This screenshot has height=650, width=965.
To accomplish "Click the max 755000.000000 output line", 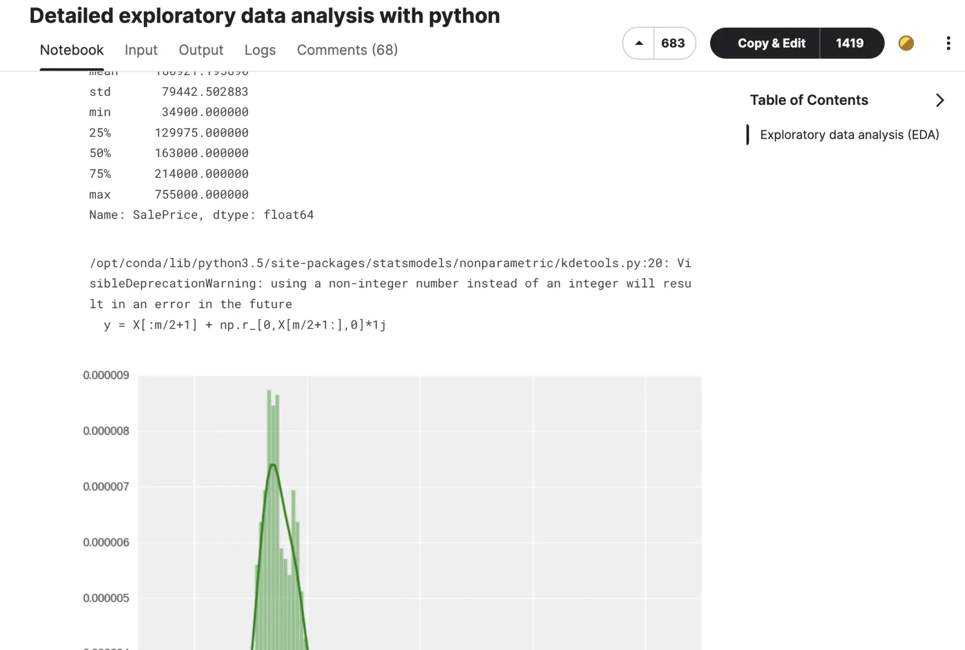I will coord(168,195).
